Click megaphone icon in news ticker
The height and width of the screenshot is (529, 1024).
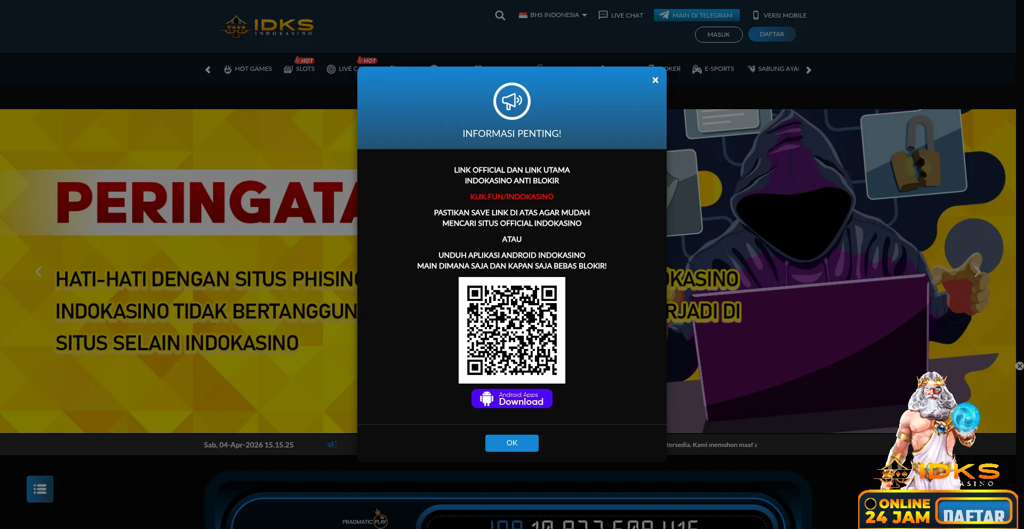click(x=332, y=444)
